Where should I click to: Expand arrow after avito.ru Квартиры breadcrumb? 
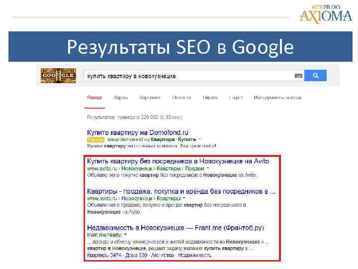184,198
